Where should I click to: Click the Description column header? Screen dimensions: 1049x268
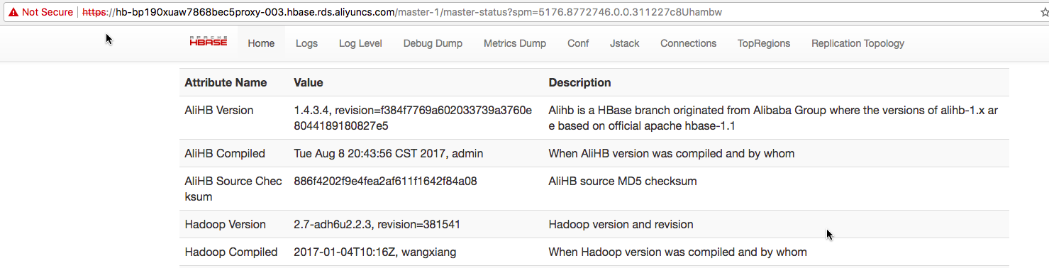(579, 82)
